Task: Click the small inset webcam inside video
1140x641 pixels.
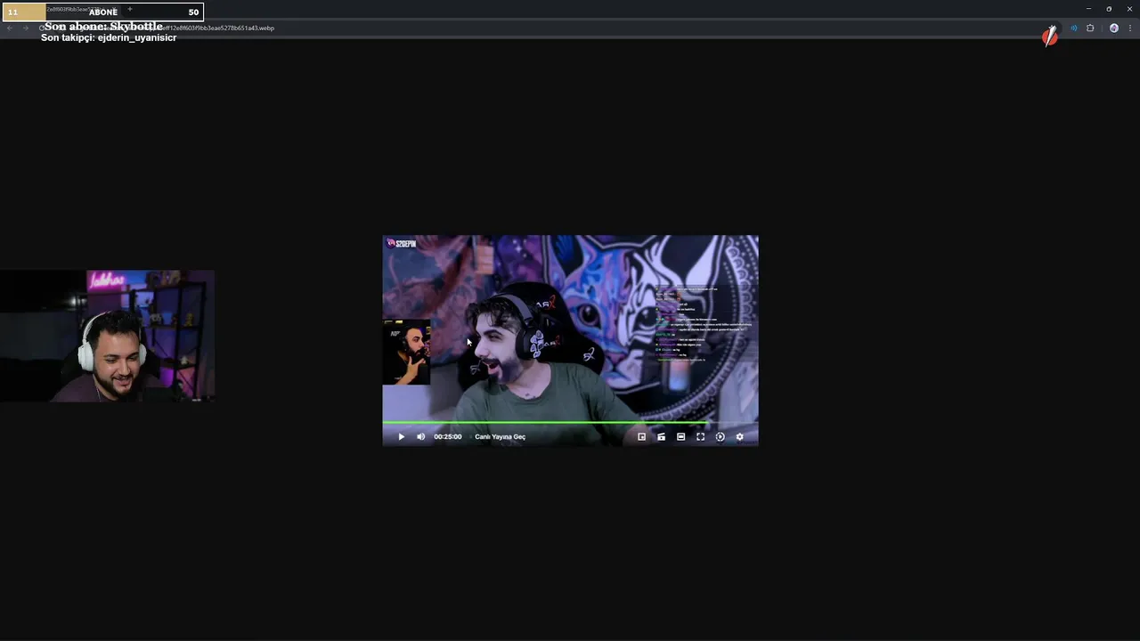Action: 406,353
